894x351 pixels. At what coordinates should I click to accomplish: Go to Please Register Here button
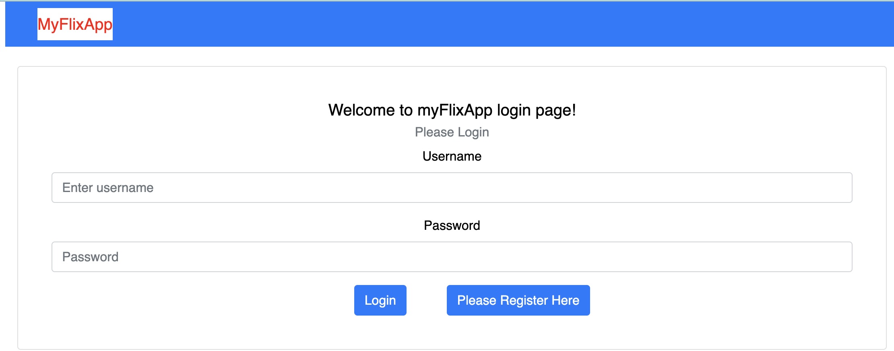pyautogui.click(x=518, y=300)
